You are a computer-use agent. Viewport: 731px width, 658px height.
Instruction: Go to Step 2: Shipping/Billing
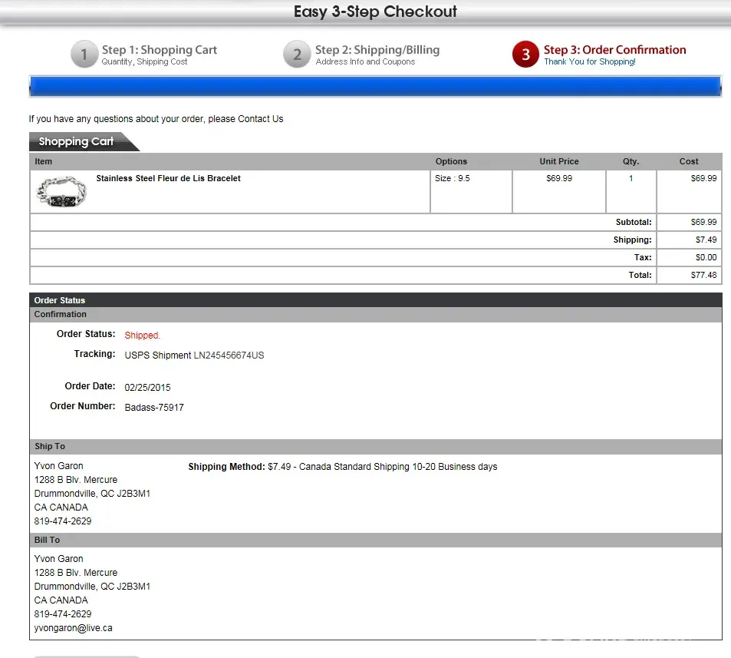tap(377, 50)
